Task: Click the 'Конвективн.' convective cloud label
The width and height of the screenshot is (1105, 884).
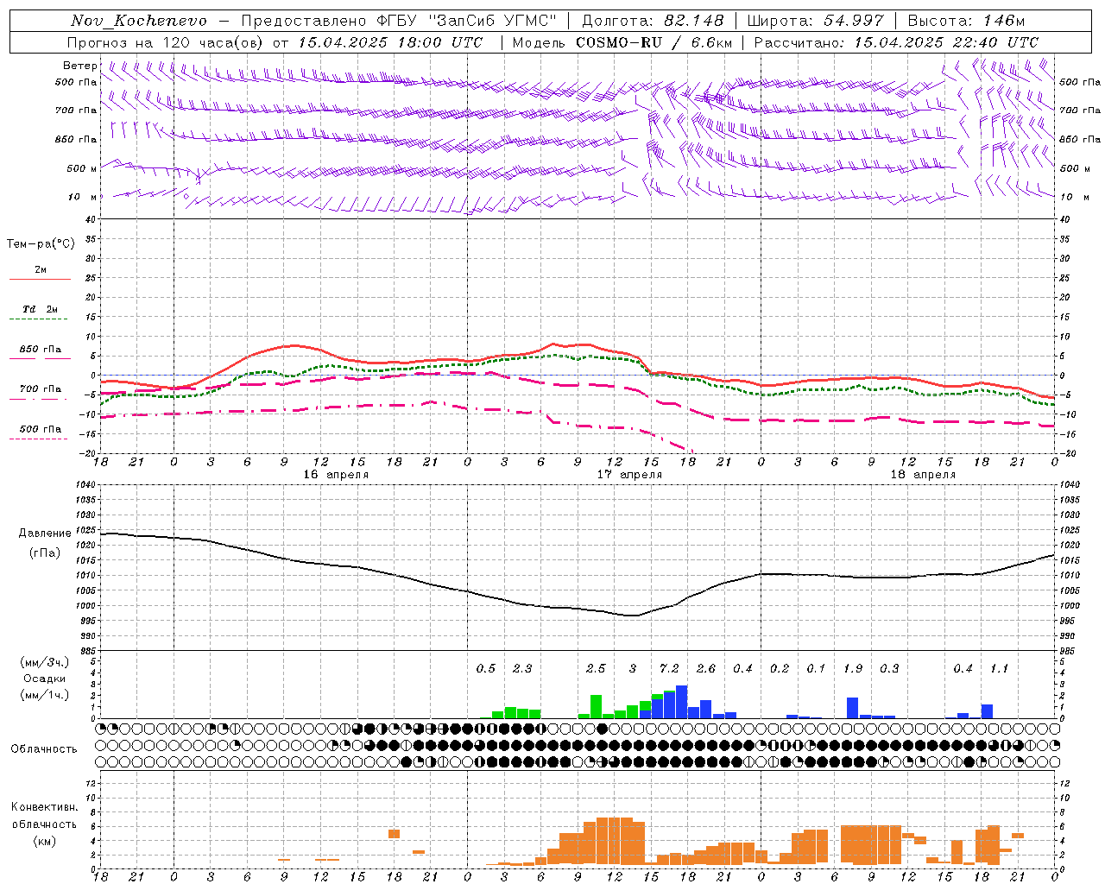Action: point(44,807)
